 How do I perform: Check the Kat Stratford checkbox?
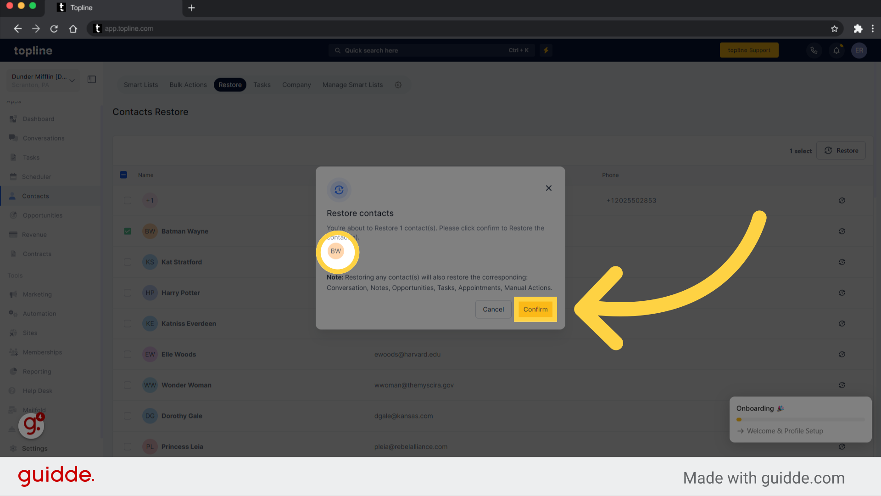tap(128, 262)
